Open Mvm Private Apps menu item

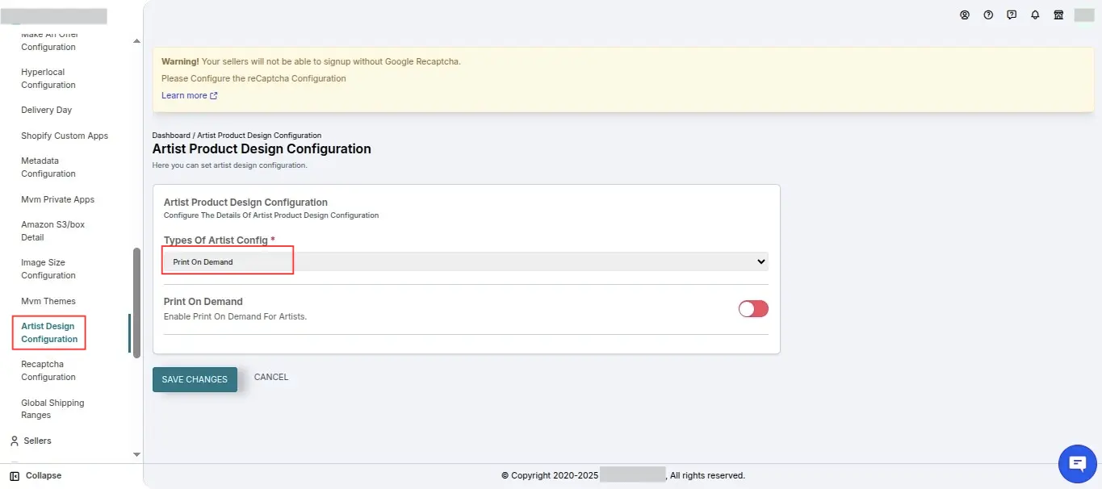click(x=57, y=199)
